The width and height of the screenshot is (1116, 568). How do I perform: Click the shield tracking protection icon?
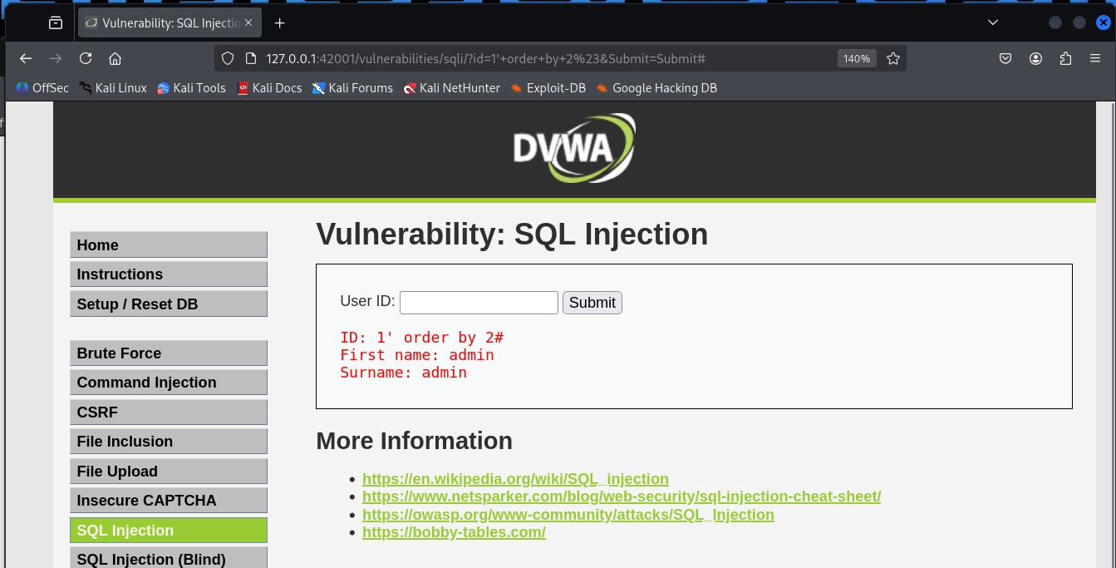pos(229,58)
